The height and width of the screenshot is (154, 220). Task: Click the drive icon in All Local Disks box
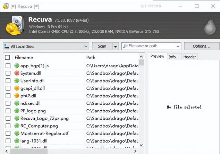7,46
